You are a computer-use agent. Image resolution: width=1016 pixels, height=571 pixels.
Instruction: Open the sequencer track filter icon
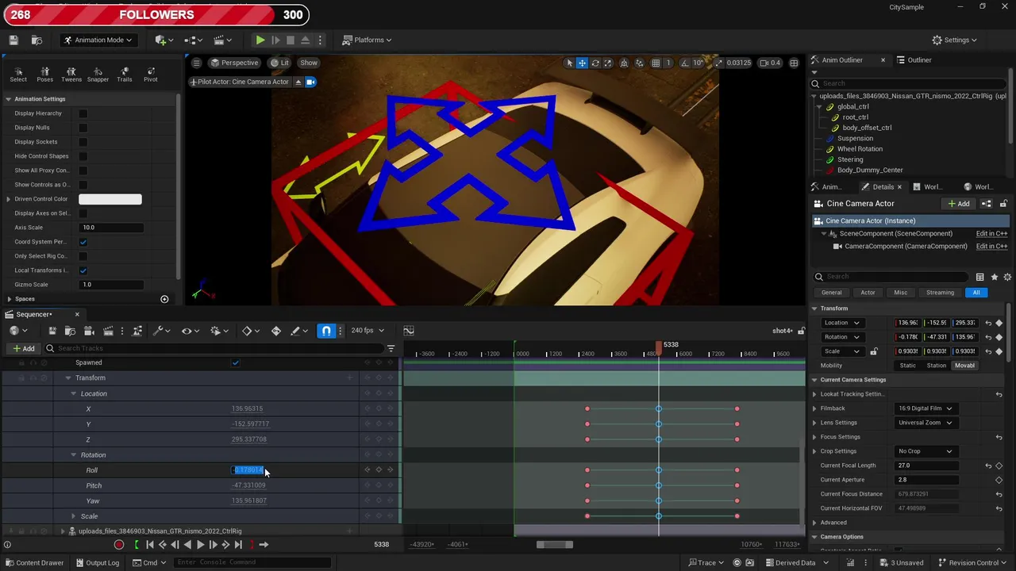[x=391, y=348]
